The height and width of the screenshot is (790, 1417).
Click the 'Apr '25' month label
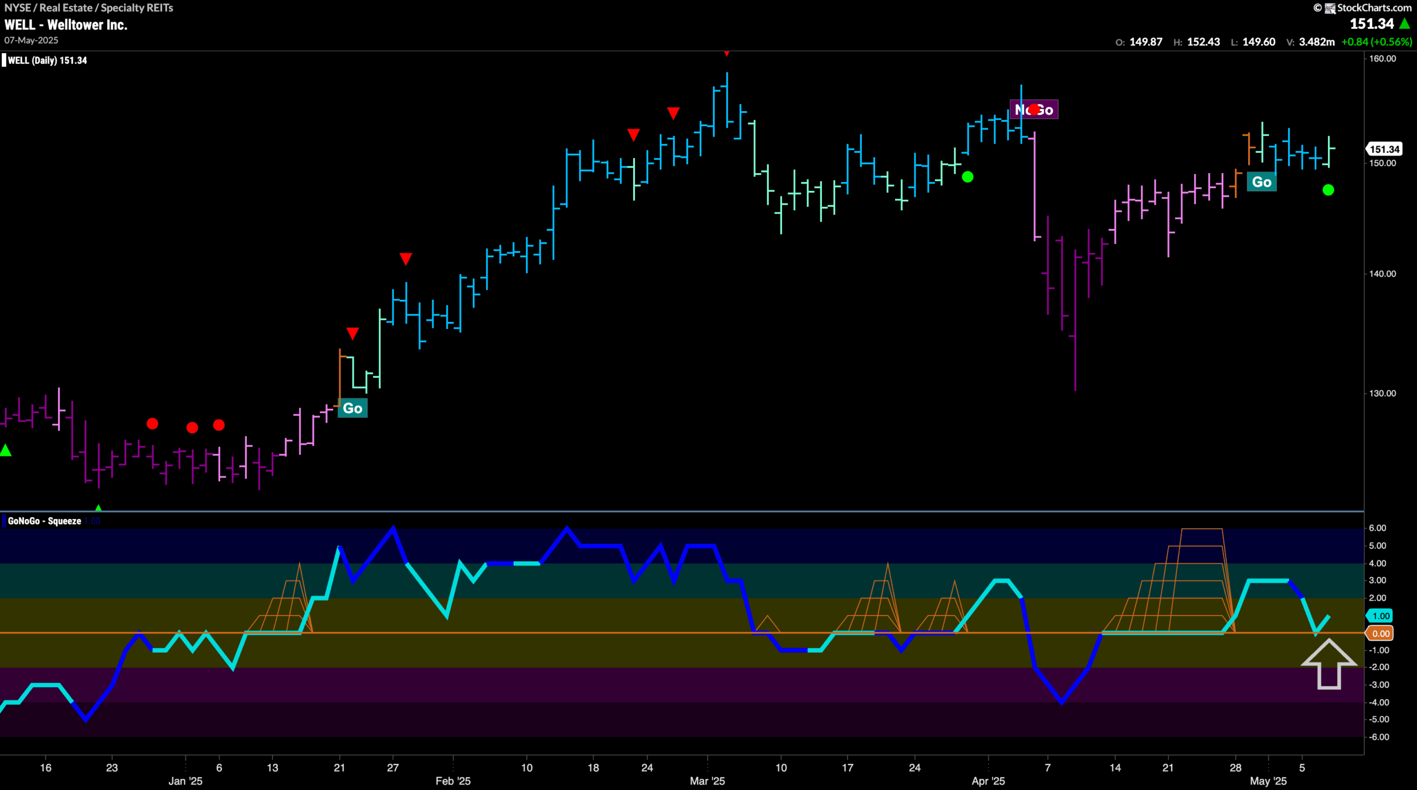[988, 781]
